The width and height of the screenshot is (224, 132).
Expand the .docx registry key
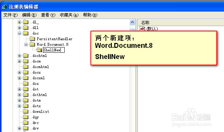coord(20,73)
